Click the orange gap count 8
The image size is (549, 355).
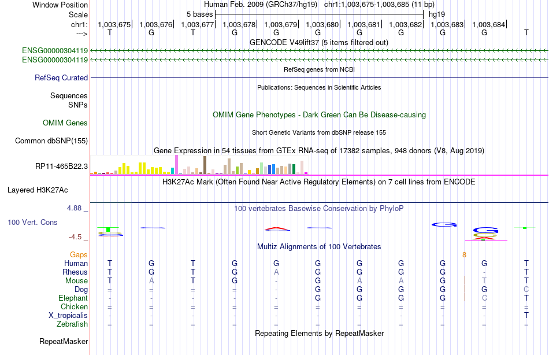tap(464, 255)
